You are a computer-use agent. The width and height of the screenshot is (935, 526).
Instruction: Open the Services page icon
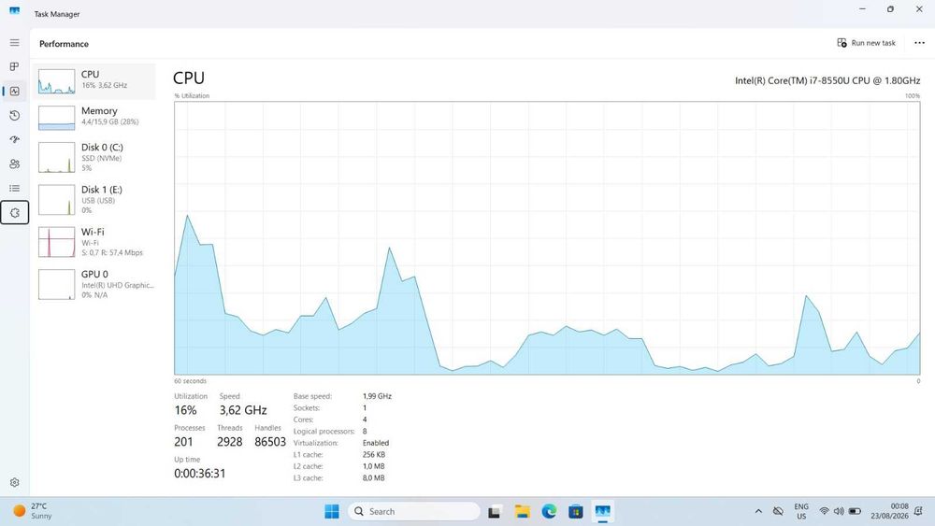pos(14,213)
